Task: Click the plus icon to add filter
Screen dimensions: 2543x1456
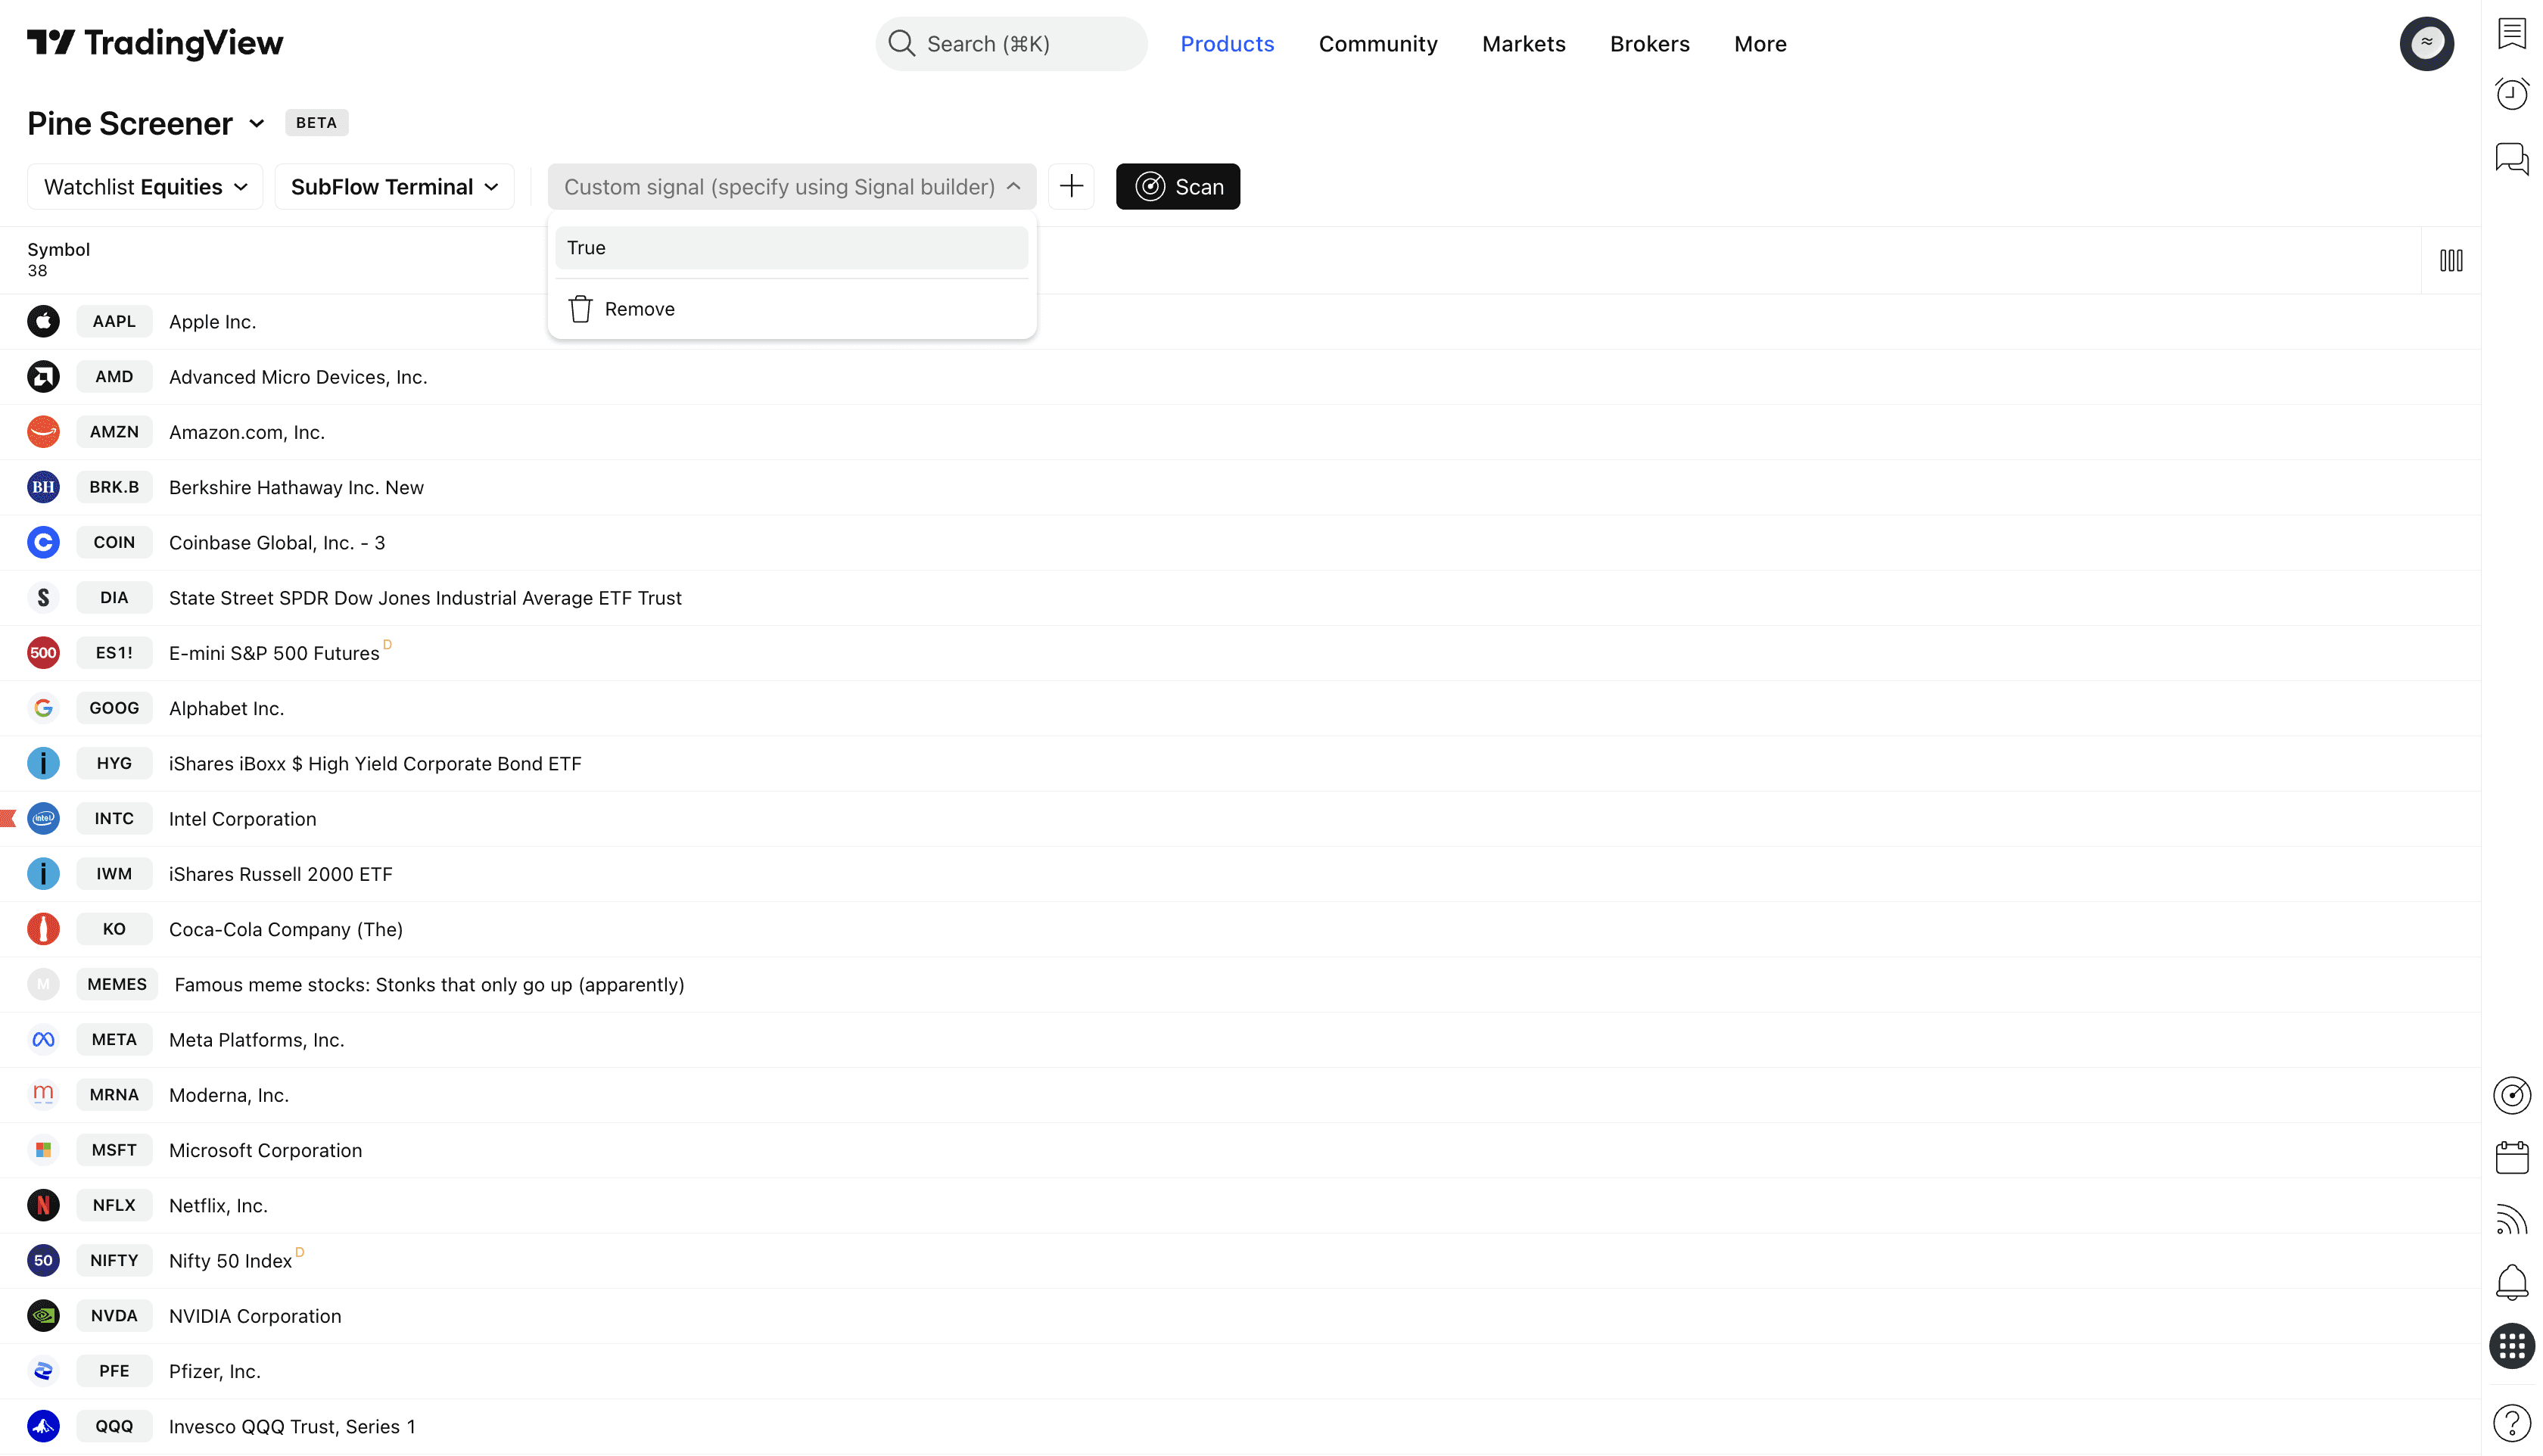Action: pyautogui.click(x=1071, y=187)
